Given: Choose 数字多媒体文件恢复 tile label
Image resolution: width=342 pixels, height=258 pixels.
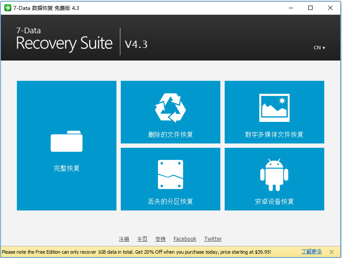Looking at the screenshot, I should click(x=274, y=134).
